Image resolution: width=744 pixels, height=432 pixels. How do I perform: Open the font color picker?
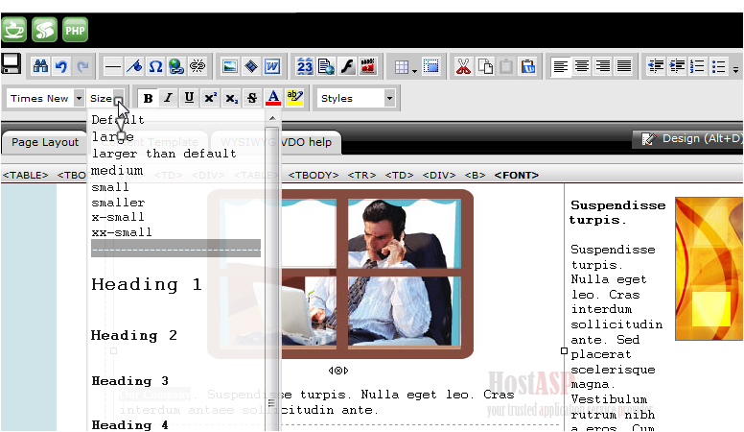pyautogui.click(x=273, y=98)
